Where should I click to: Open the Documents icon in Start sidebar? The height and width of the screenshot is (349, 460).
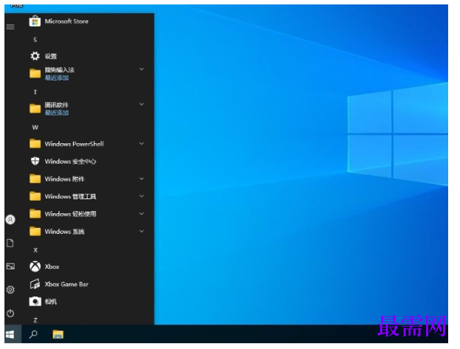click(10, 243)
